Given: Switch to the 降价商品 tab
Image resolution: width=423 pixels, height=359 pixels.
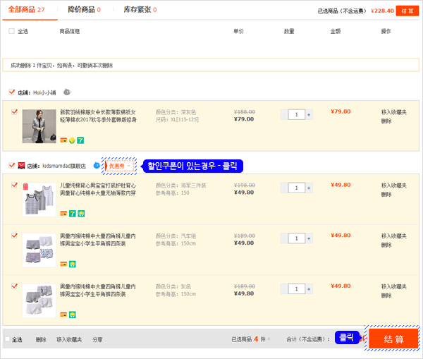Looking at the screenshot, I should pos(83,10).
